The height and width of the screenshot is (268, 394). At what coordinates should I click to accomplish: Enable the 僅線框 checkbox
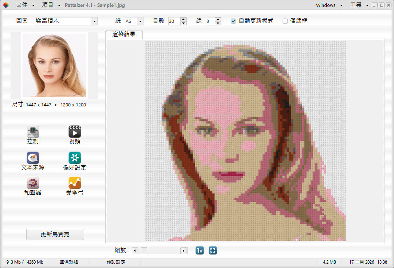click(x=285, y=21)
